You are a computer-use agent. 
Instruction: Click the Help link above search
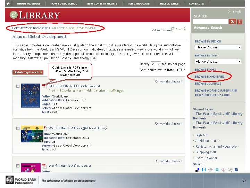(238, 11)
